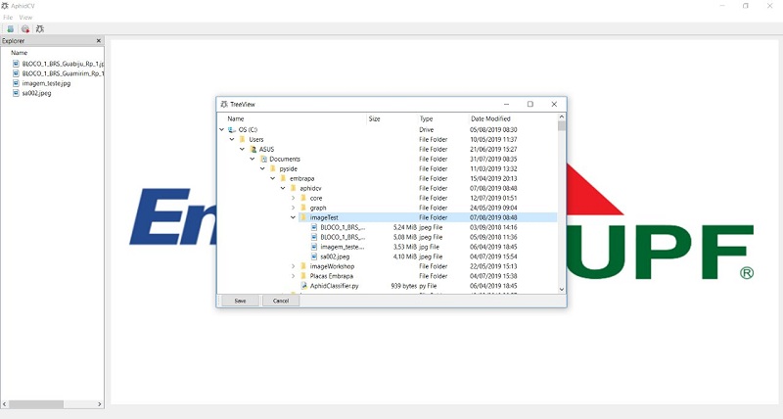Viewport: 783px width, 419px height.
Task: Expand the imageWorkshop folder
Action: (293, 266)
